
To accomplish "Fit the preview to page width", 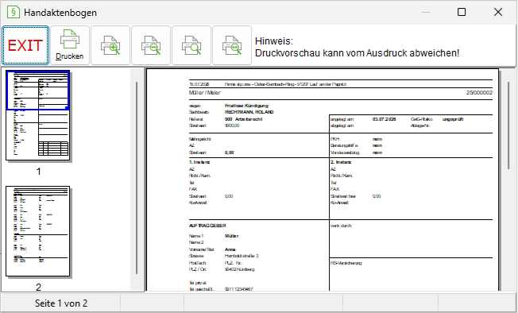I will (x=232, y=45).
